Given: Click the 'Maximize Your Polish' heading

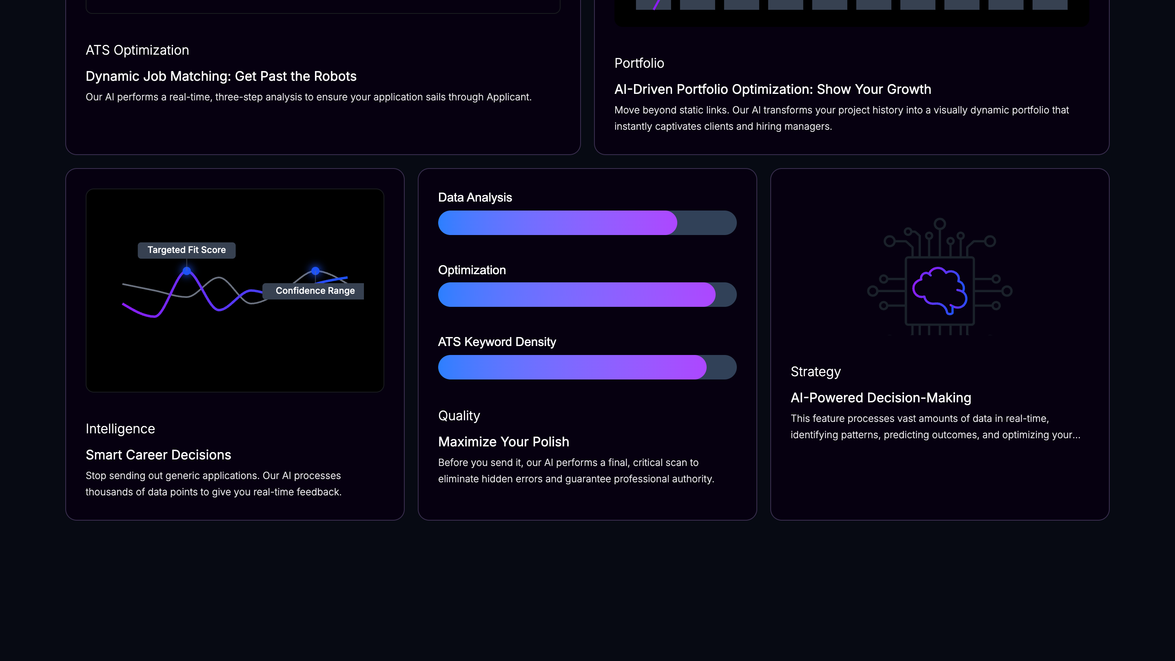Looking at the screenshot, I should pos(503,441).
